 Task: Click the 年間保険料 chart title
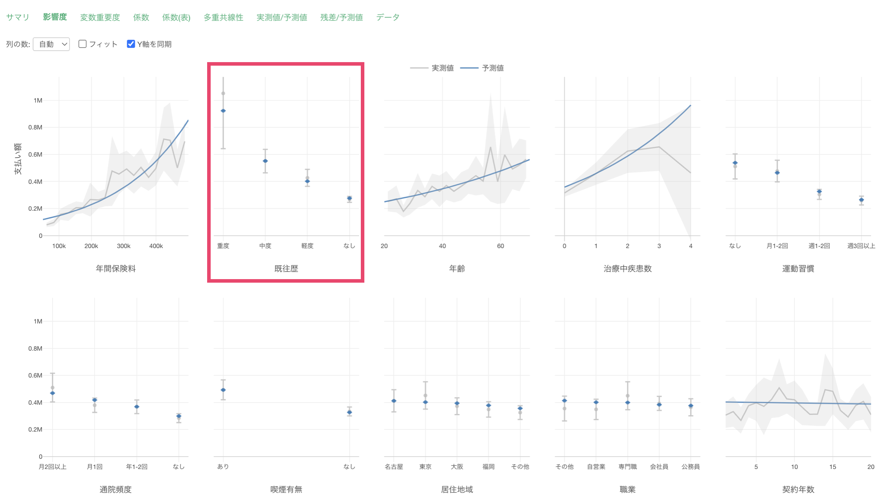[116, 269]
